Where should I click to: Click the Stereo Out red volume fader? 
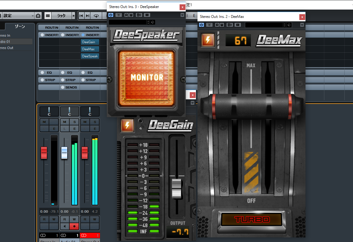point(85,153)
